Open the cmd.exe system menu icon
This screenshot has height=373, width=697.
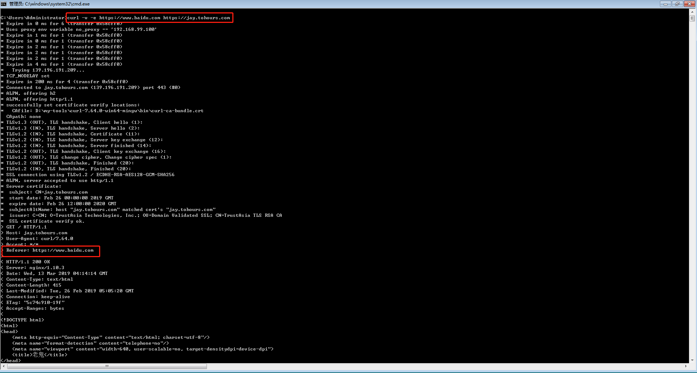(4, 4)
